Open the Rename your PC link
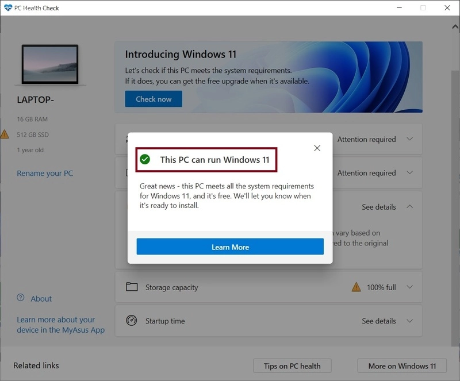Image resolution: width=460 pixels, height=381 pixels. [45, 174]
